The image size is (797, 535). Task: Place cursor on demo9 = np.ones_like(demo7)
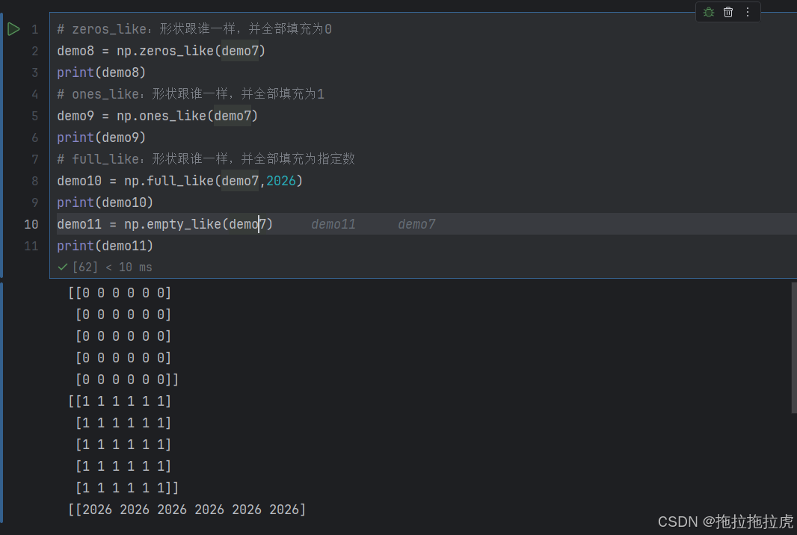[158, 116]
